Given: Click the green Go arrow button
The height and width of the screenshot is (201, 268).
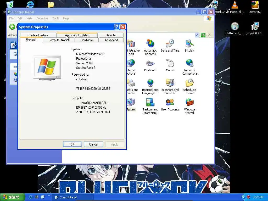Looking at the screenshot, I should tap(203, 35).
